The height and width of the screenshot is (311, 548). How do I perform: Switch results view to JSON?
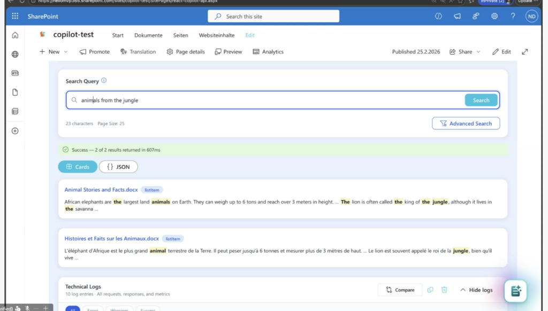[118, 167]
